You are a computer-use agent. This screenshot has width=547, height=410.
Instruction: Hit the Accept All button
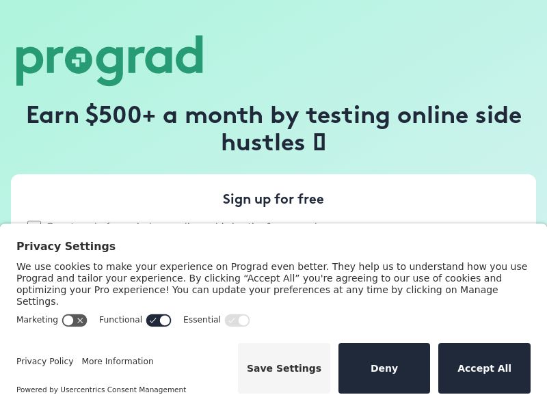click(484, 368)
